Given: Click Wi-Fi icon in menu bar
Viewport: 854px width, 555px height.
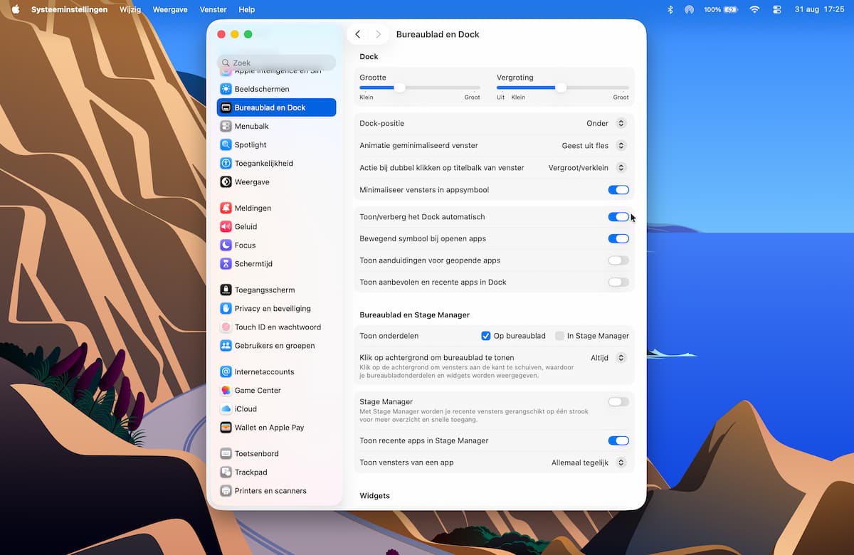Looking at the screenshot, I should (754, 9).
